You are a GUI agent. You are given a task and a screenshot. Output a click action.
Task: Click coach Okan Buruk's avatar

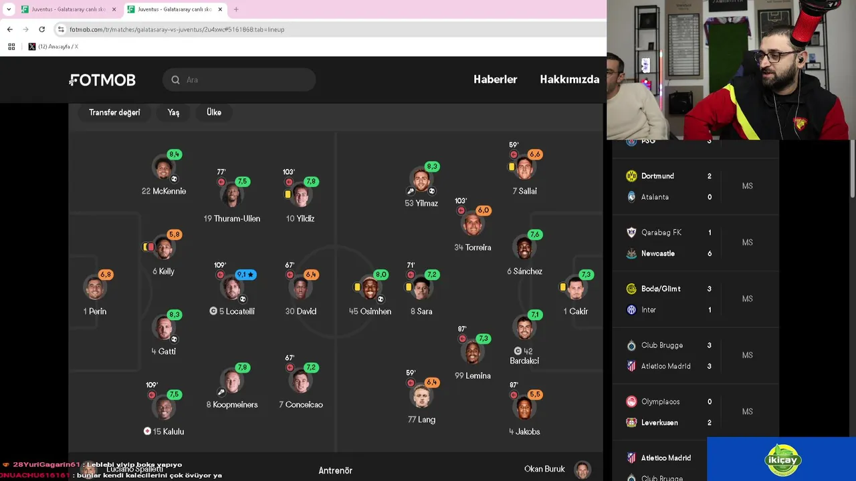[x=582, y=470]
